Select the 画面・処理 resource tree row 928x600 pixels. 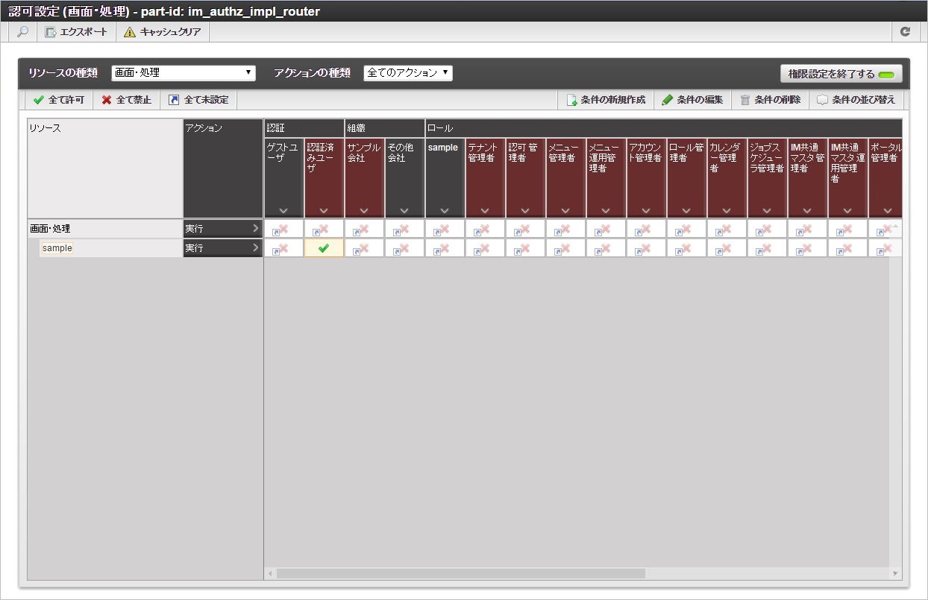(105, 229)
